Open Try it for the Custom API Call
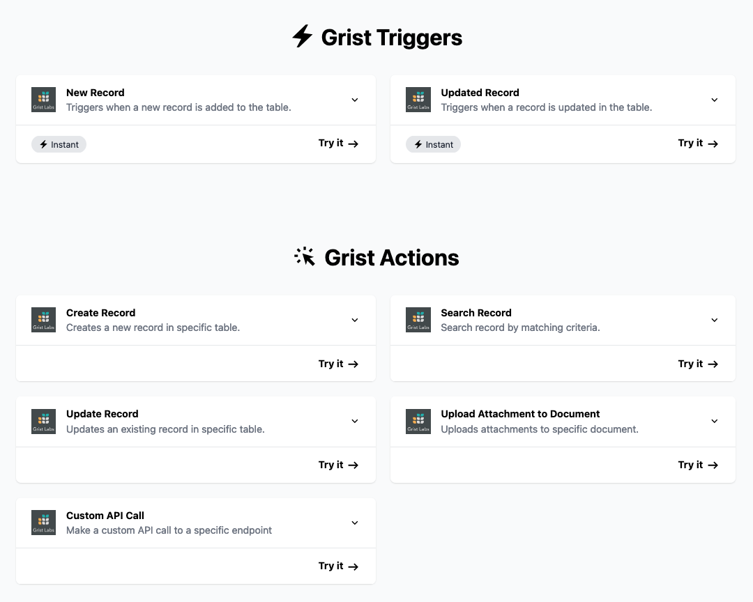Screen dimensions: 753x602 (337, 566)
